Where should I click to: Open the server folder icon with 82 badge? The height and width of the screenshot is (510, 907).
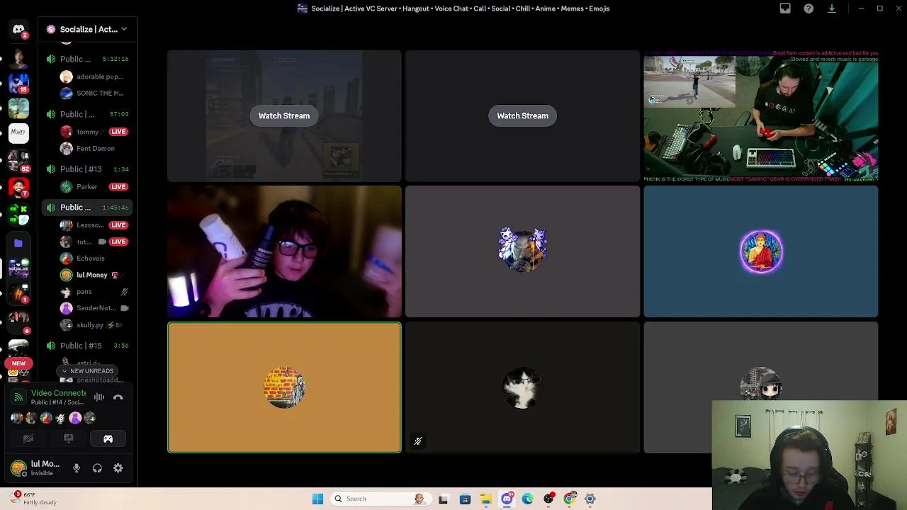(18, 161)
